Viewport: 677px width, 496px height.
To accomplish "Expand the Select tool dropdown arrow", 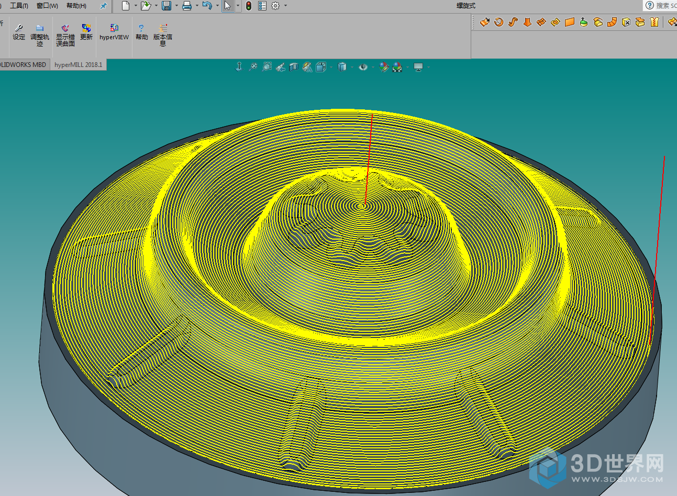I will click(238, 6).
